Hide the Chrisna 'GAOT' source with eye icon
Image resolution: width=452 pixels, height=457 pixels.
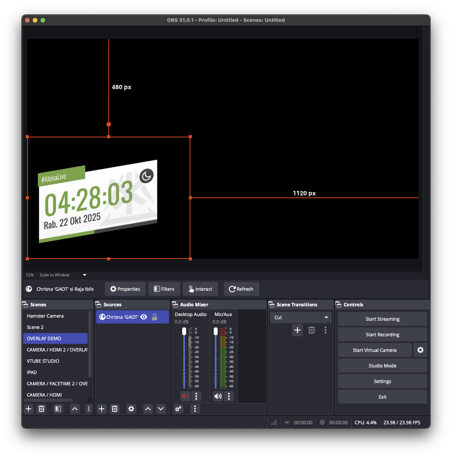pos(144,317)
